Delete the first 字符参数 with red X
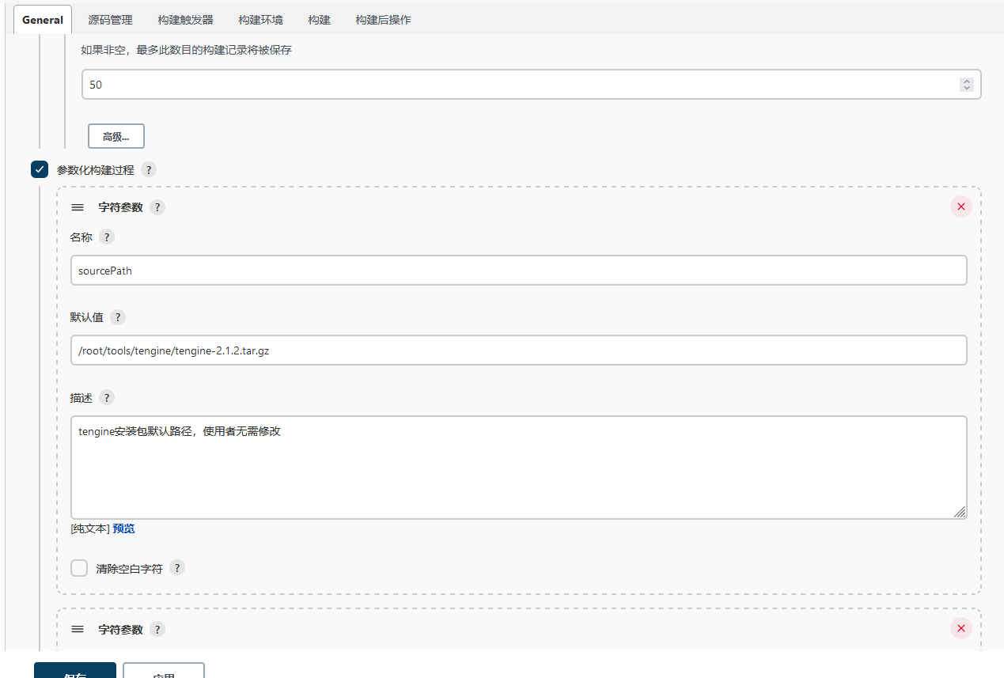 point(961,207)
